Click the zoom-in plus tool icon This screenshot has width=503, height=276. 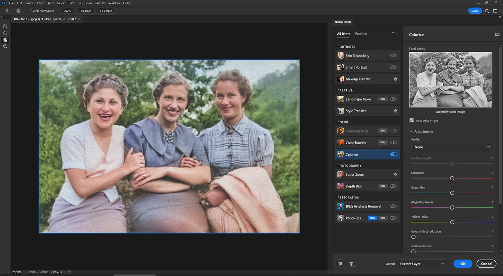point(5,26)
